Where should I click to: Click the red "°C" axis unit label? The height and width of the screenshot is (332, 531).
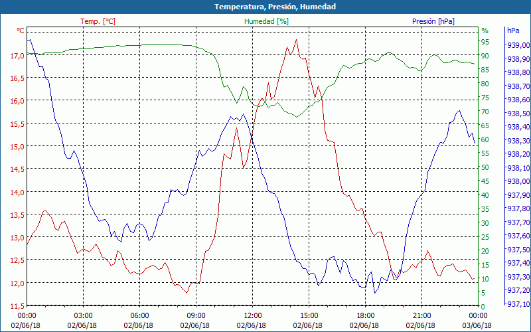[21, 31]
